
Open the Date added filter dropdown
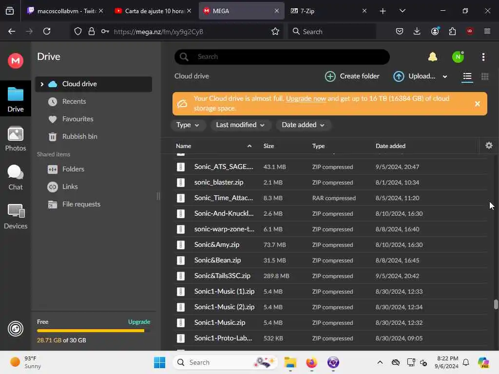pyautogui.click(x=303, y=125)
